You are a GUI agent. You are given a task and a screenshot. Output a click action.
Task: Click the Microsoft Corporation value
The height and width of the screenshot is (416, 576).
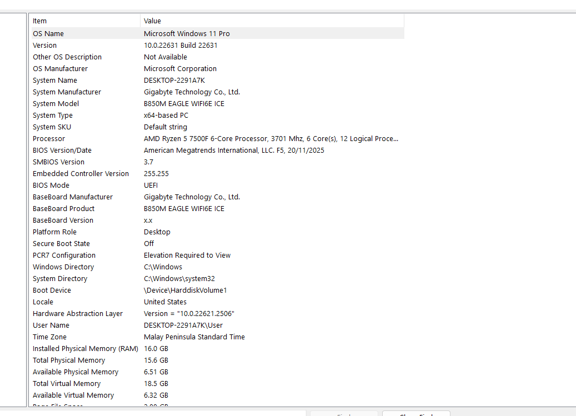(x=180, y=69)
